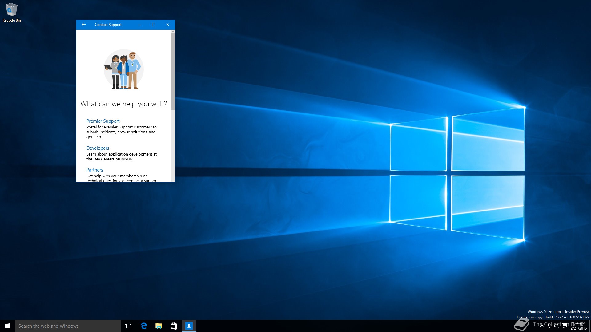Open the volume control in the tray
The image size is (591, 332).
(x=557, y=326)
